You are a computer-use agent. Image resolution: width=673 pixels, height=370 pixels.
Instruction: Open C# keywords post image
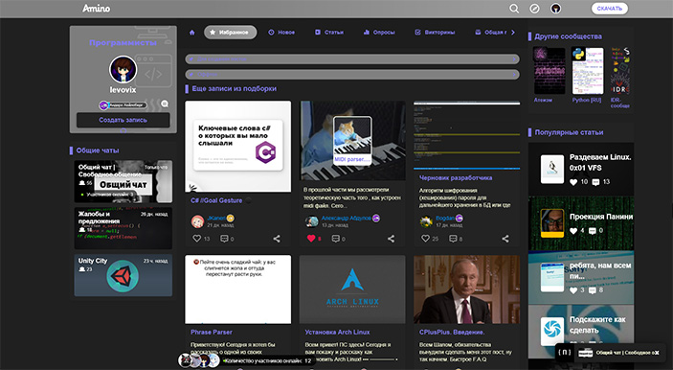(x=237, y=146)
